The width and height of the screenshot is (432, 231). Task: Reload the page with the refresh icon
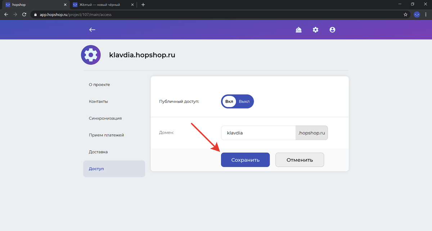coord(24,15)
